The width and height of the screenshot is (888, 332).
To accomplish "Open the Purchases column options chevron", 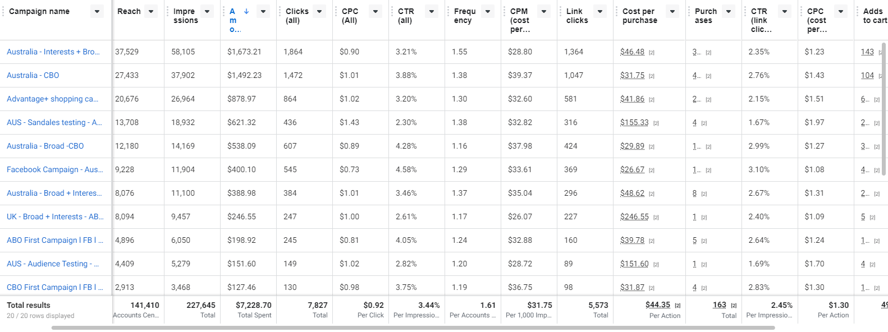I will coord(728,10).
